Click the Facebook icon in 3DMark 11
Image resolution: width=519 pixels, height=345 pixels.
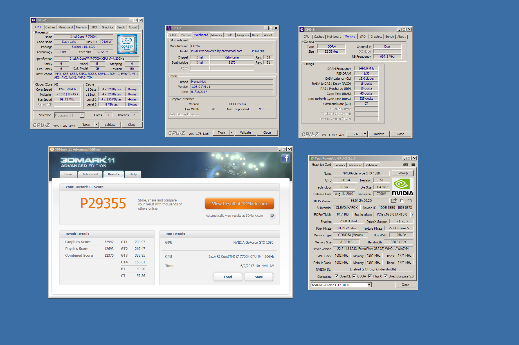pos(285,158)
